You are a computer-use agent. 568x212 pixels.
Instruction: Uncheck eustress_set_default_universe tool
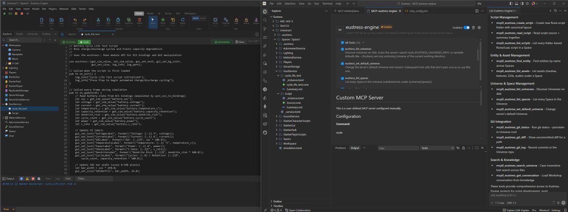pos(343,63)
